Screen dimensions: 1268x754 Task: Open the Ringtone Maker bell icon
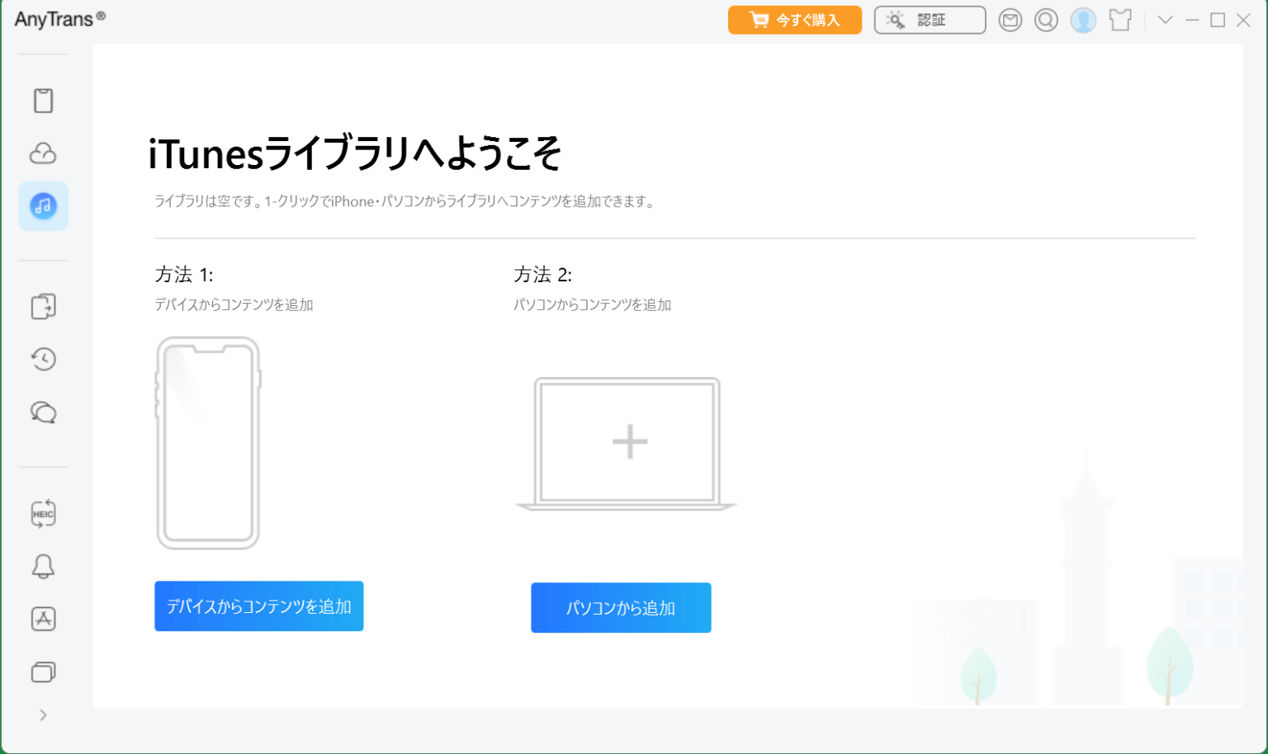(x=43, y=566)
